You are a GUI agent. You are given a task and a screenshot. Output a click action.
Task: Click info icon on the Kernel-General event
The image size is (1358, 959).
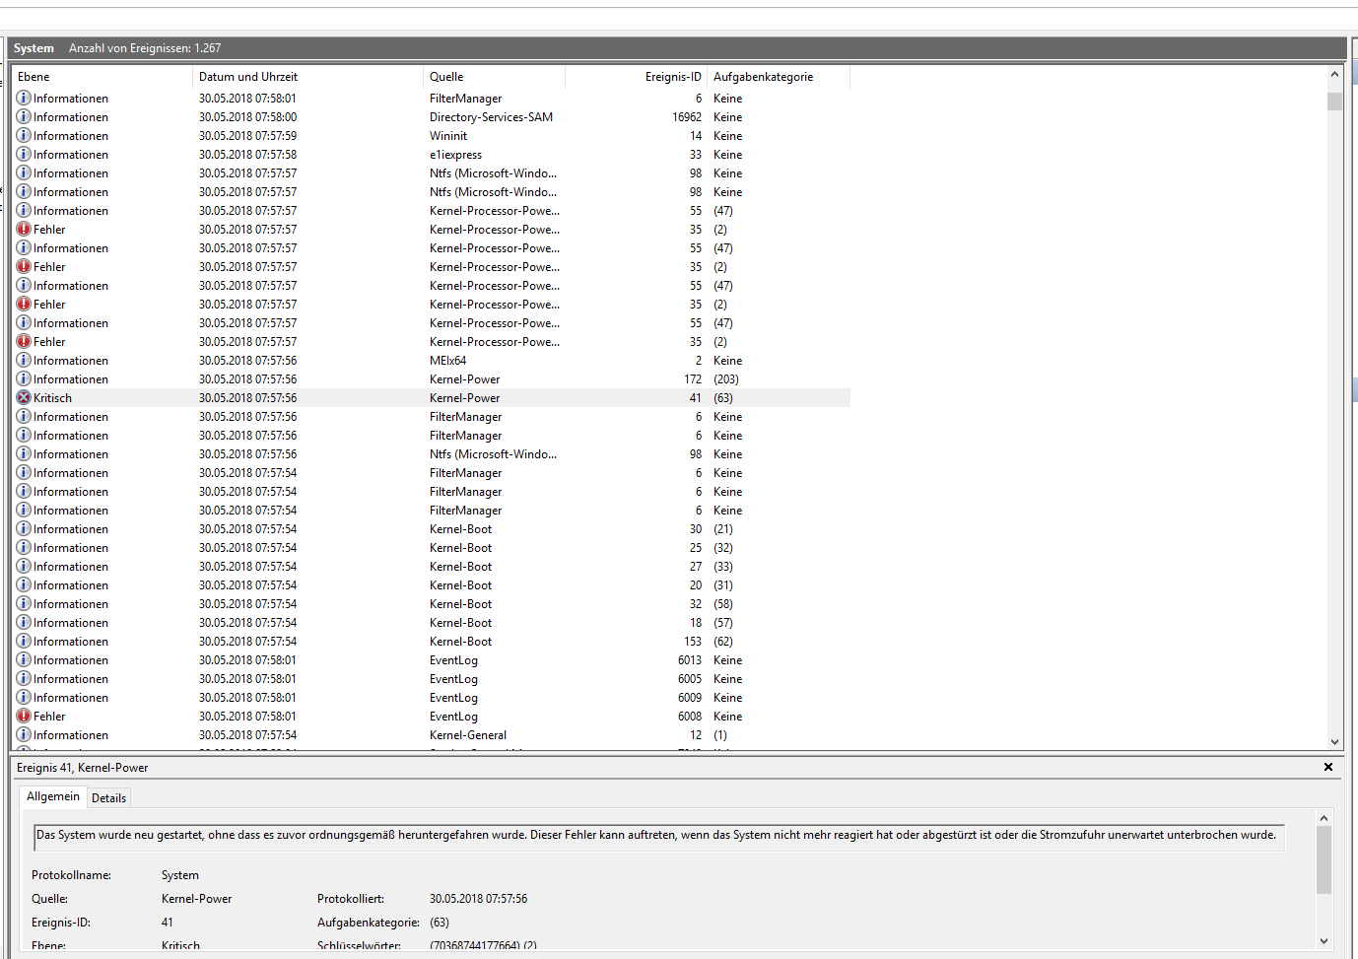(x=23, y=734)
